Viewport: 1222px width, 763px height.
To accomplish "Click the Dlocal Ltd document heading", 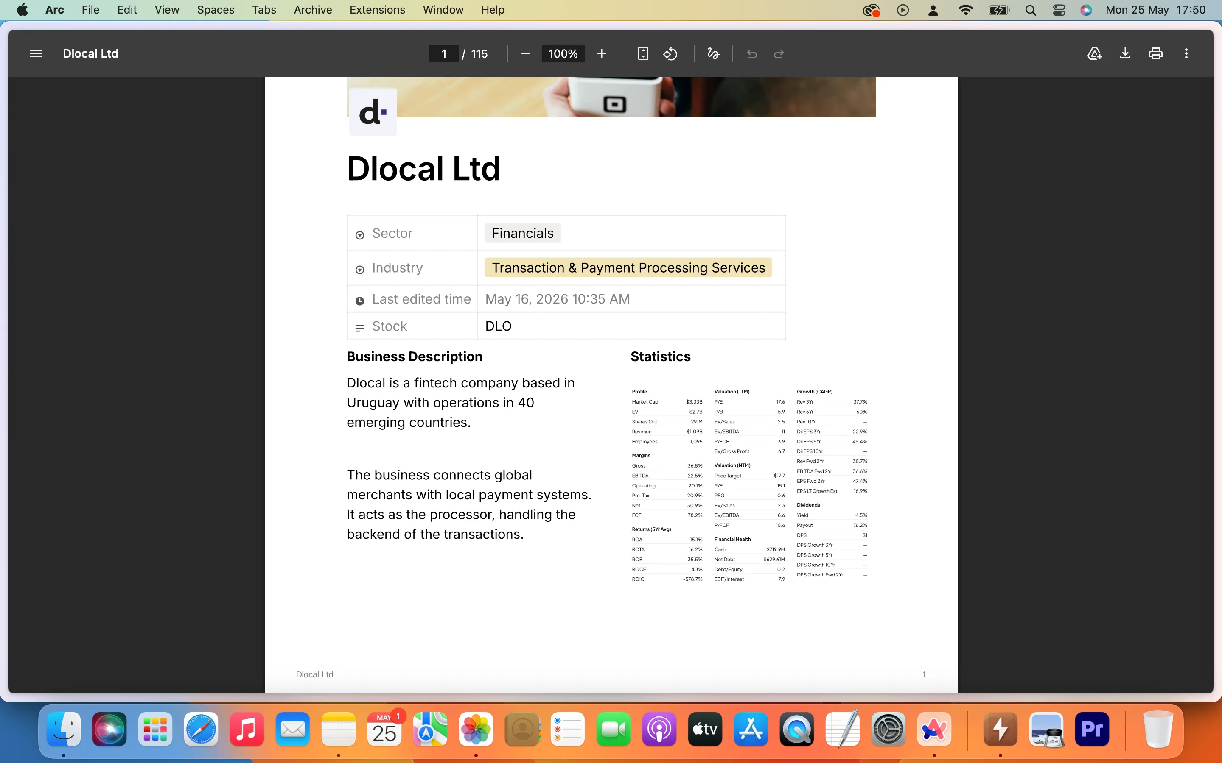I will tap(423, 169).
